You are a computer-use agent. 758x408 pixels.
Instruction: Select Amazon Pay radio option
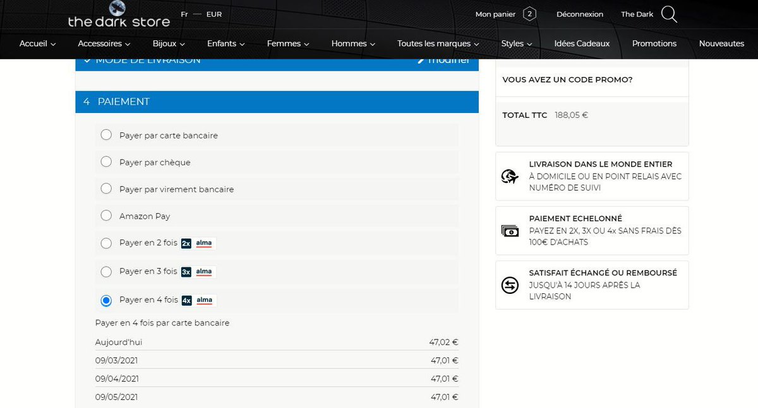(x=106, y=216)
